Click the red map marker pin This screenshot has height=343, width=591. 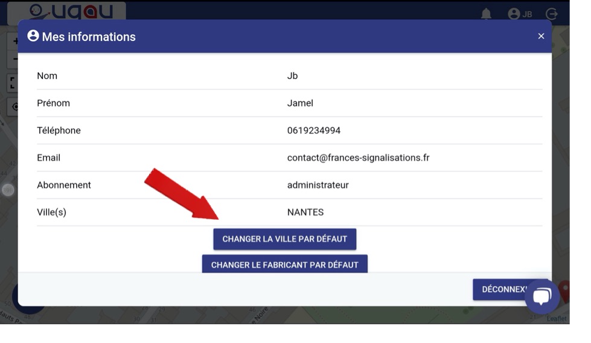pos(564,291)
